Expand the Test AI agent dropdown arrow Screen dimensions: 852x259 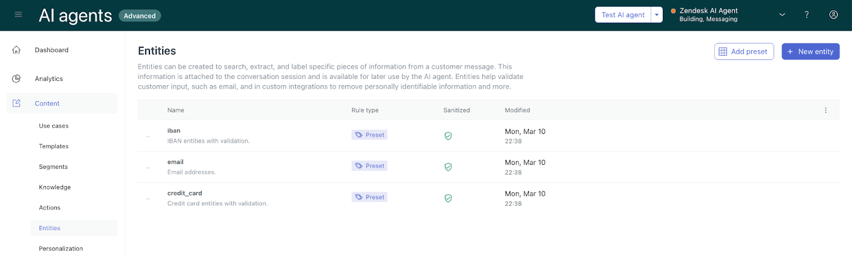[x=656, y=15]
